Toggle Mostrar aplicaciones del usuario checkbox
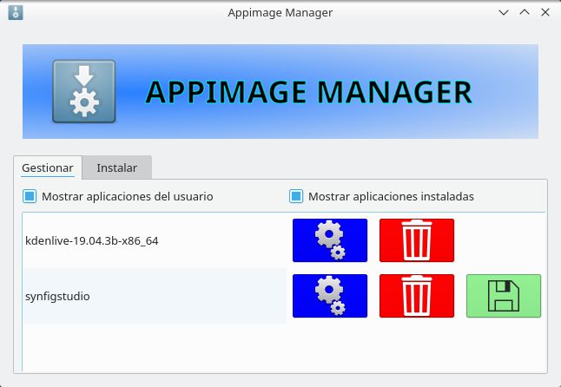 click(x=30, y=196)
